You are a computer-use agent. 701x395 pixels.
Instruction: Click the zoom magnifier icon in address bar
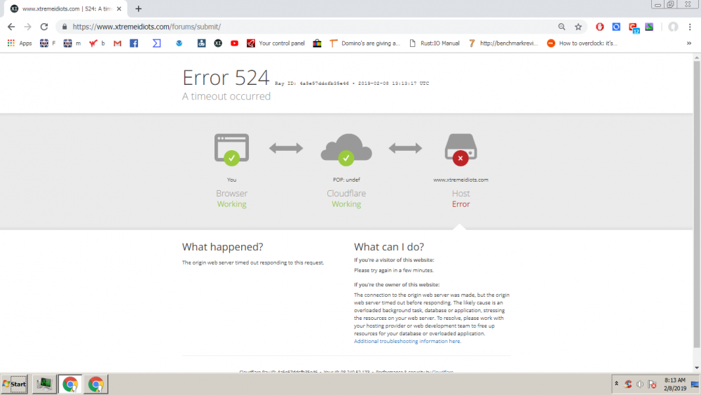click(562, 27)
